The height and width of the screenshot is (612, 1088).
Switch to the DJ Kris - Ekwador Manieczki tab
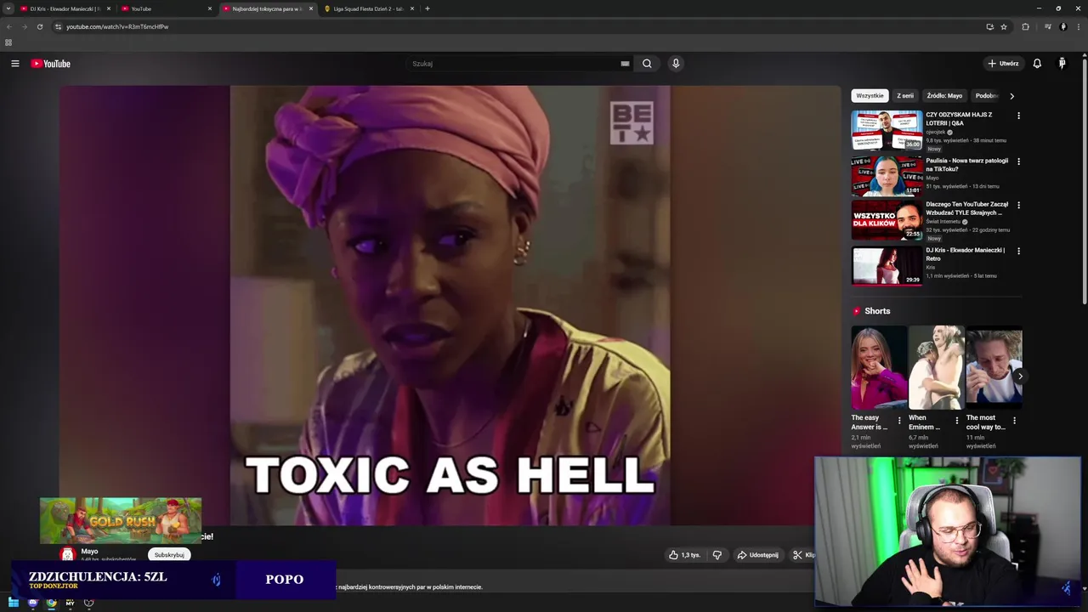point(65,8)
